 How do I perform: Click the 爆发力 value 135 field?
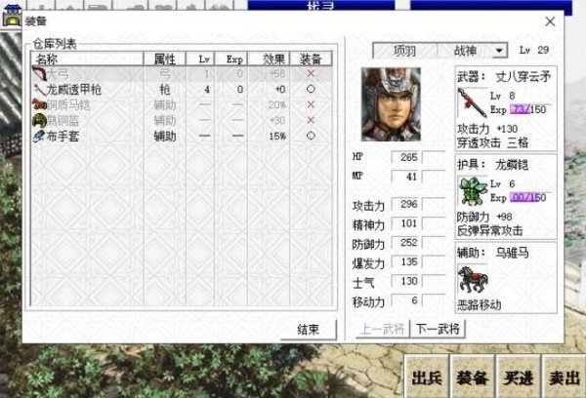click(x=406, y=262)
